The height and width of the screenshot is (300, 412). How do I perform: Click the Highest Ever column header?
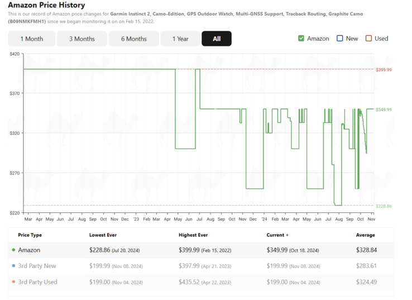(x=193, y=235)
